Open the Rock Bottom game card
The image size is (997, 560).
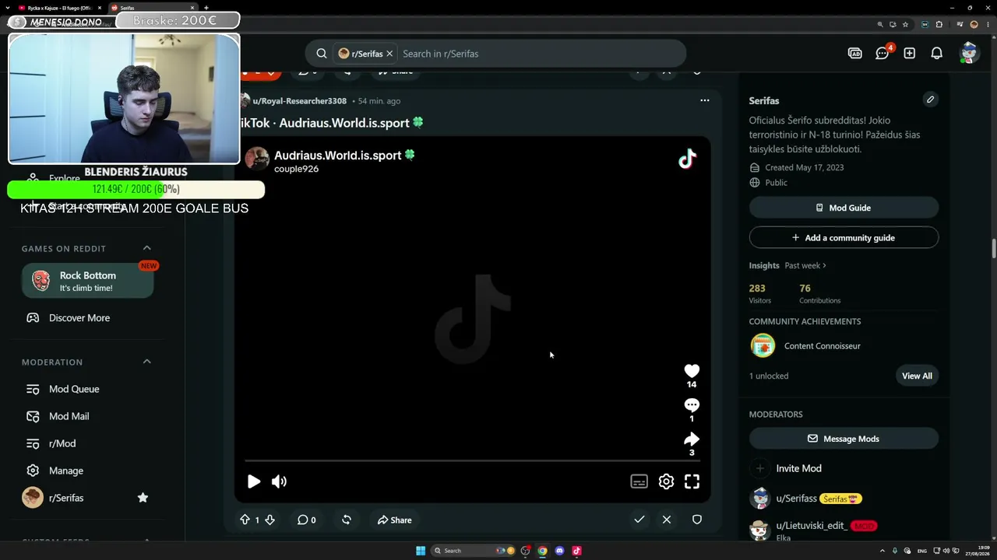pos(87,281)
